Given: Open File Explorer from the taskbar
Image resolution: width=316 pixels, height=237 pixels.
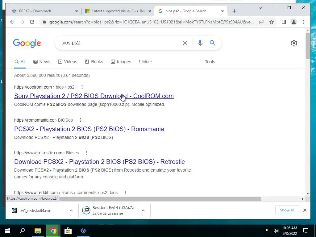Looking at the screenshot, I should [38, 231].
